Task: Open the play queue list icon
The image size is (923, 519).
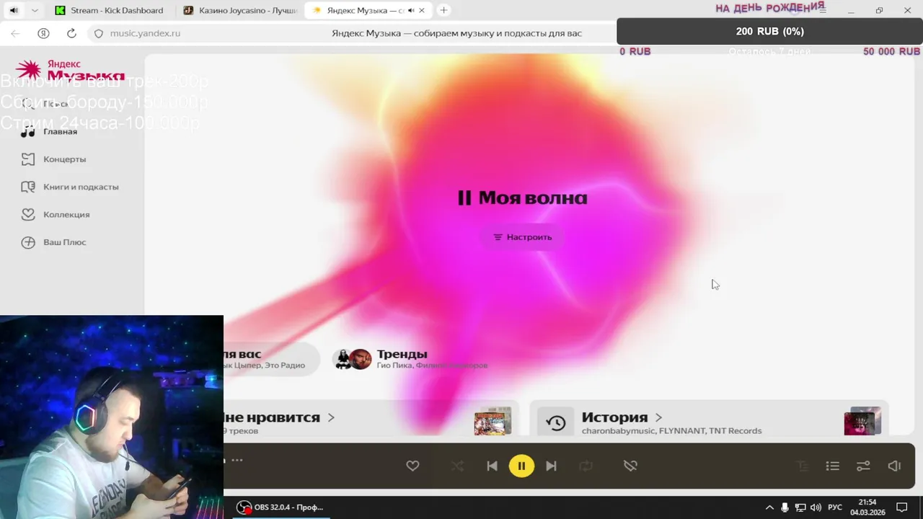Action: [x=833, y=466]
